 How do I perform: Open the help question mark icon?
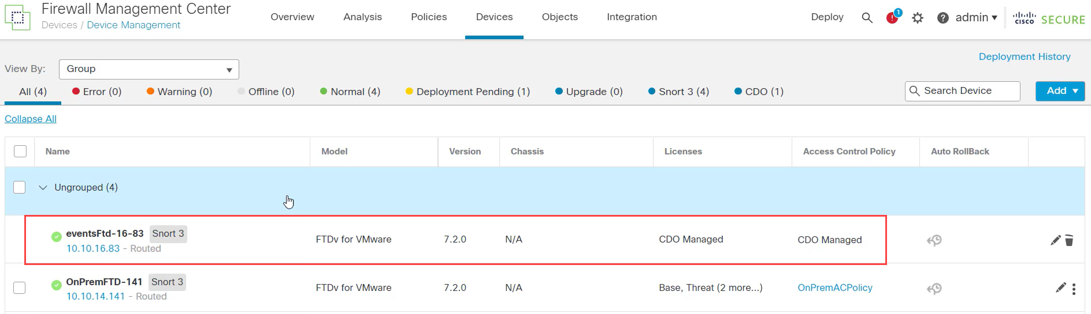coord(942,18)
